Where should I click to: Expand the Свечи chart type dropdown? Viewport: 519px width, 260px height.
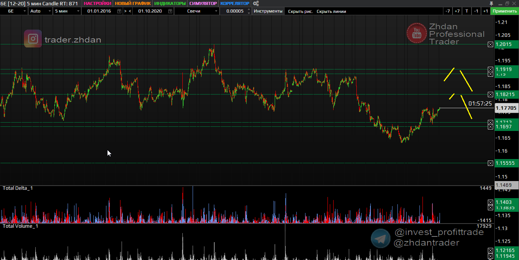click(216, 11)
